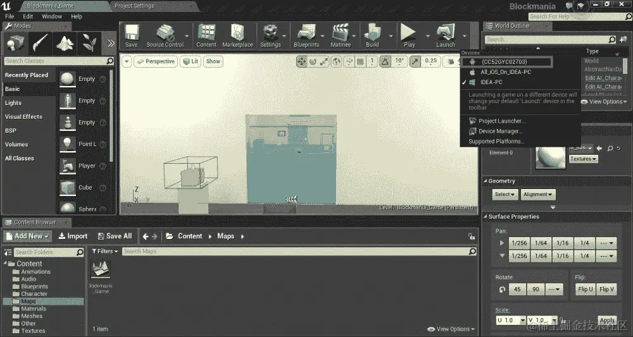Select the rotate gizmo icon in viewport
The height and width of the screenshot is (337, 633).
pos(313,61)
